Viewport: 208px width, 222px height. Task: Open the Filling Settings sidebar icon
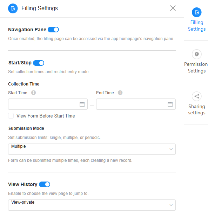(196, 12)
